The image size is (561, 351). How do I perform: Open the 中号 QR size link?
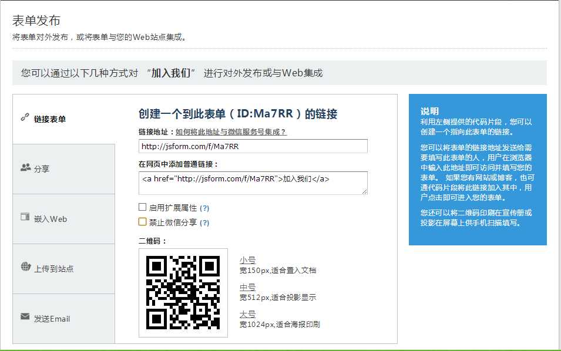pos(247,288)
